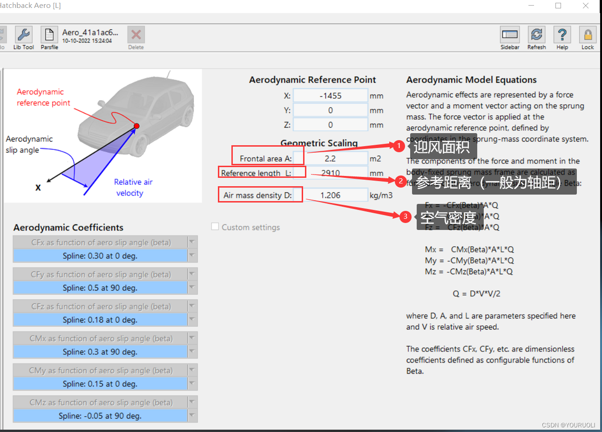Open Help question mark icon
The height and width of the screenshot is (432, 602).
[x=562, y=35]
